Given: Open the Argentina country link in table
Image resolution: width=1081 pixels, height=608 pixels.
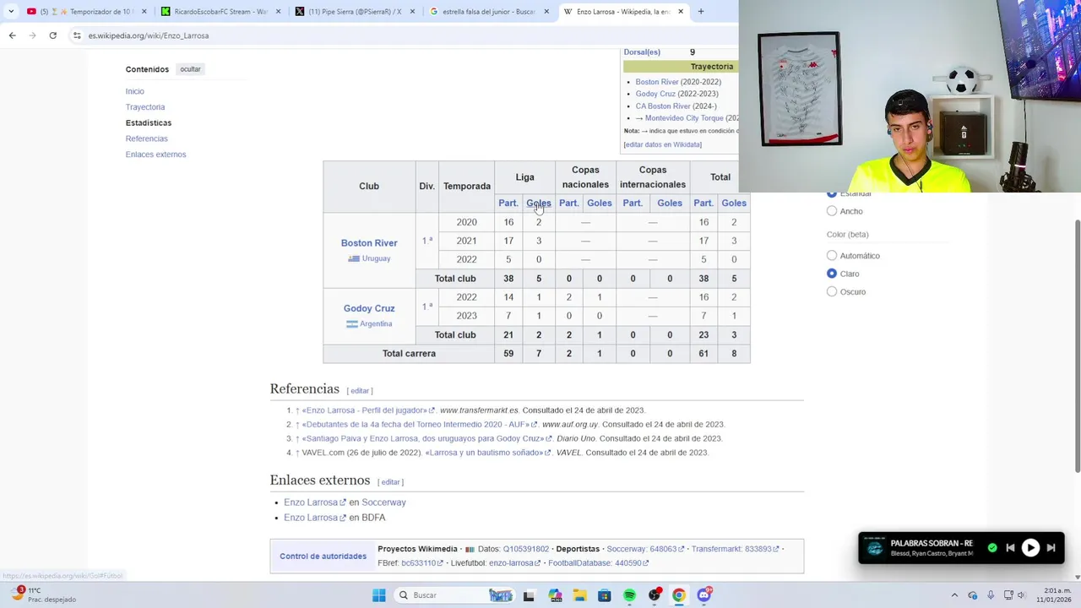Looking at the screenshot, I should (376, 324).
